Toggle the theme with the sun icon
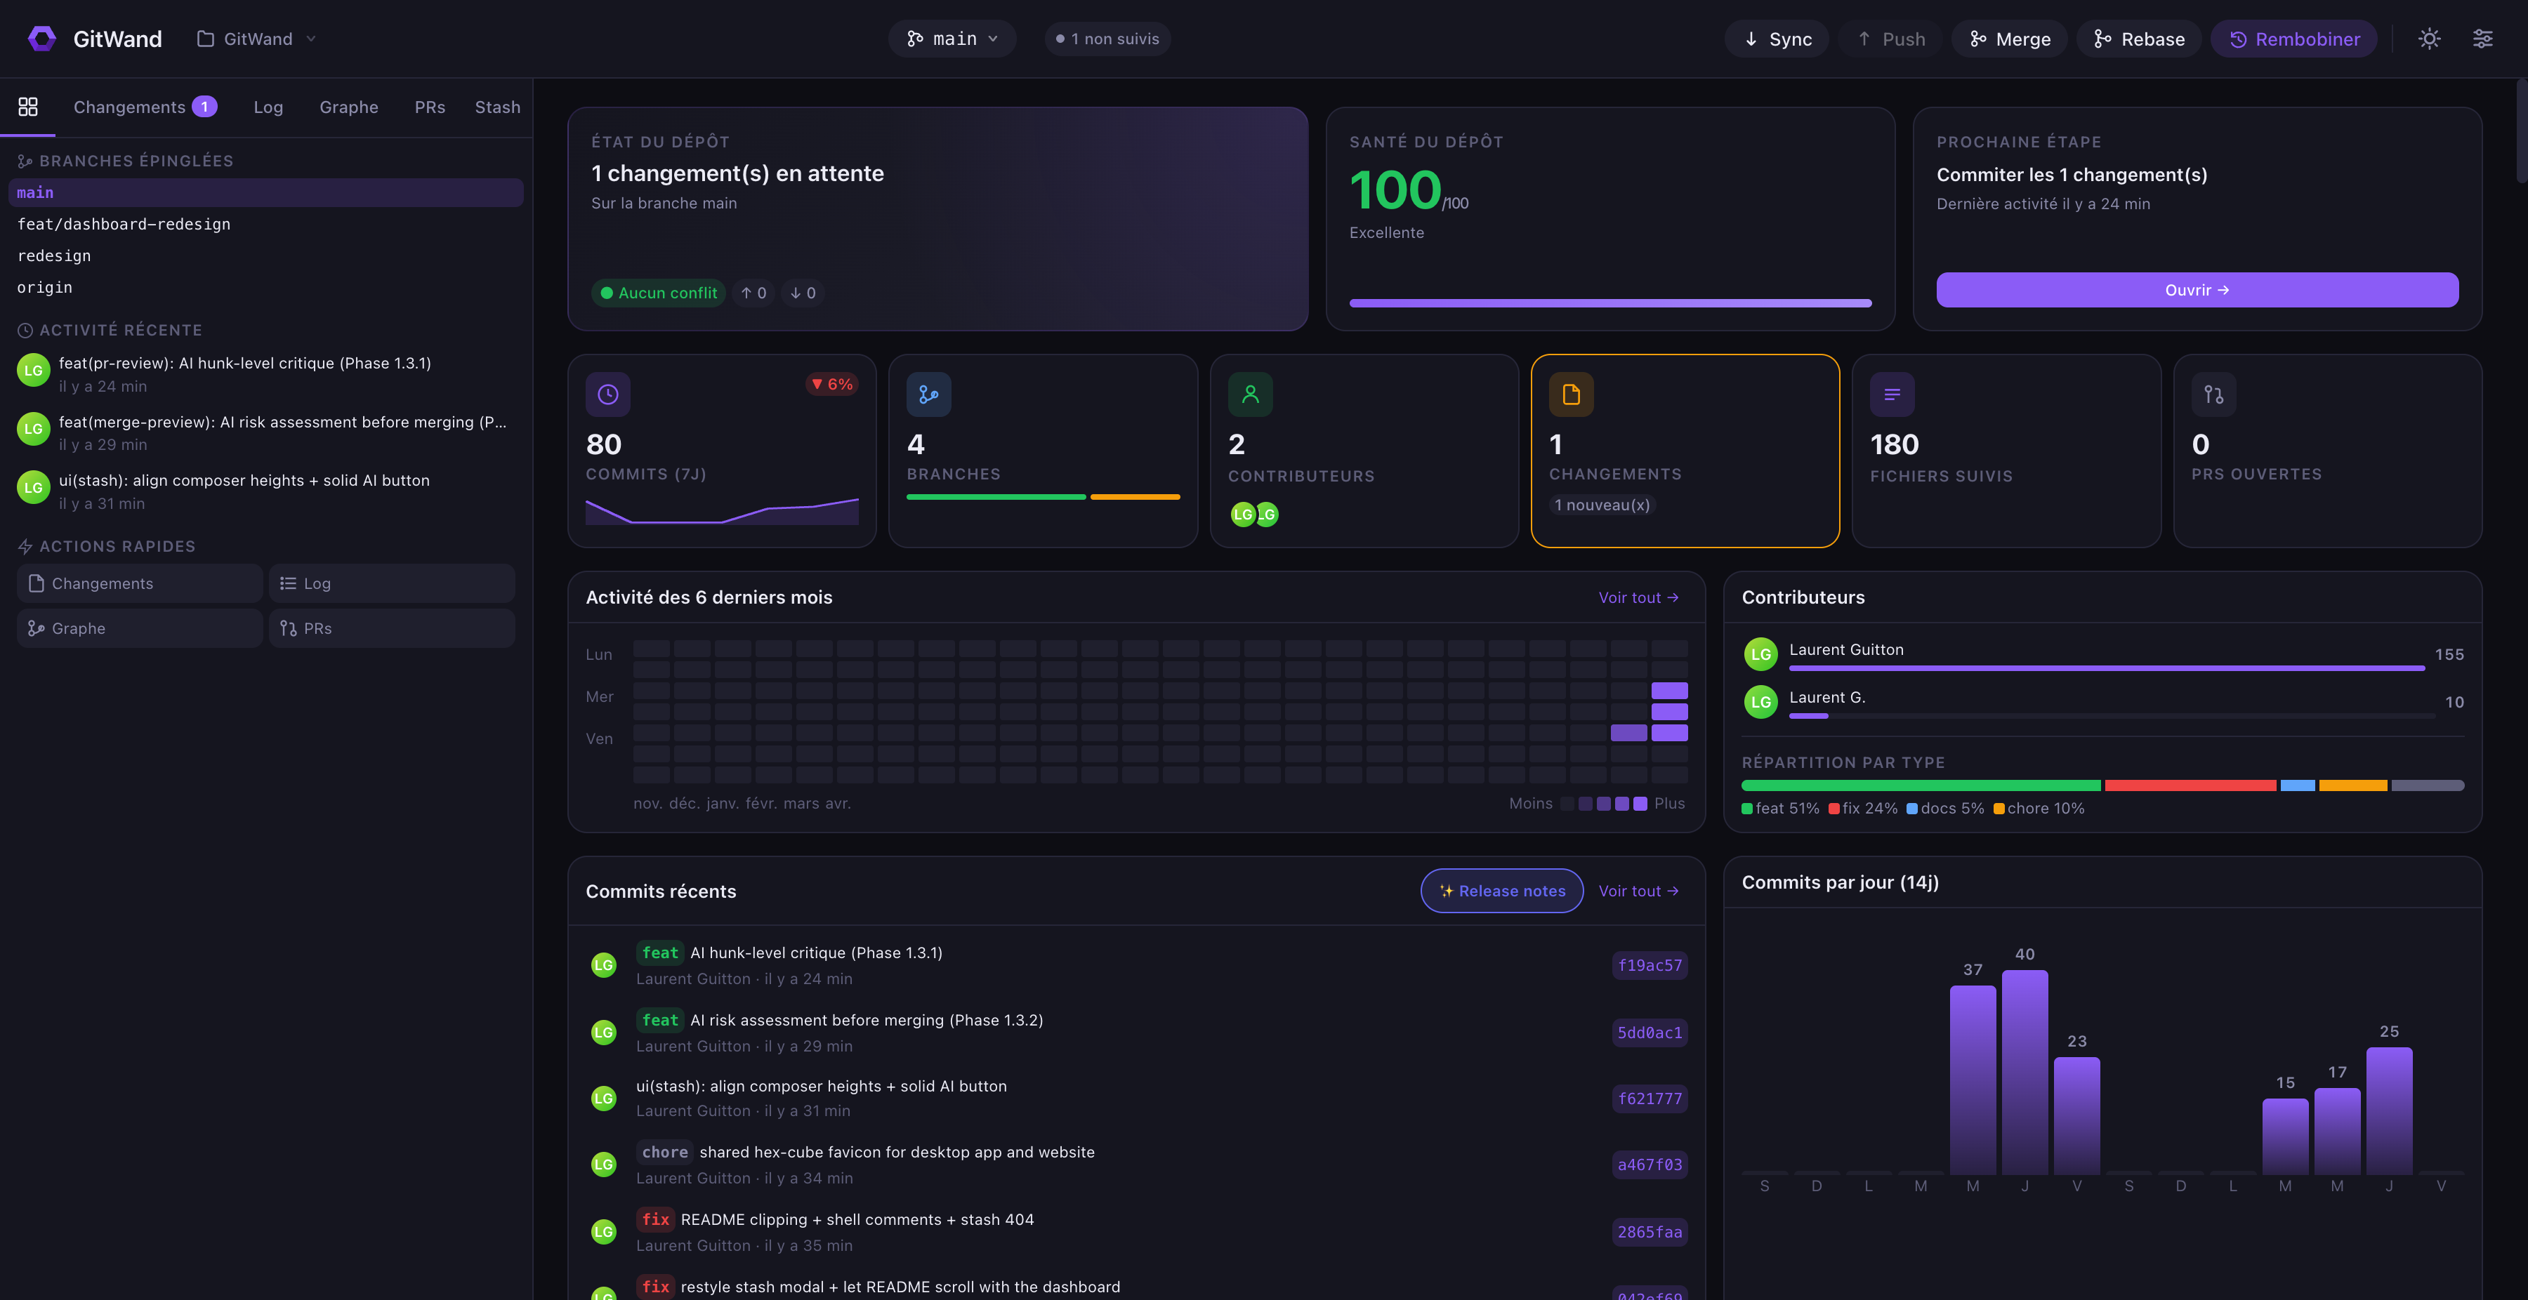Image resolution: width=2528 pixels, height=1300 pixels. click(2429, 39)
